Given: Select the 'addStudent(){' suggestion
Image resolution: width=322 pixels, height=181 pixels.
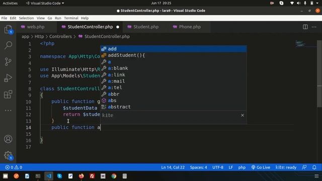Looking at the screenshot, I should tap(174, 55).
